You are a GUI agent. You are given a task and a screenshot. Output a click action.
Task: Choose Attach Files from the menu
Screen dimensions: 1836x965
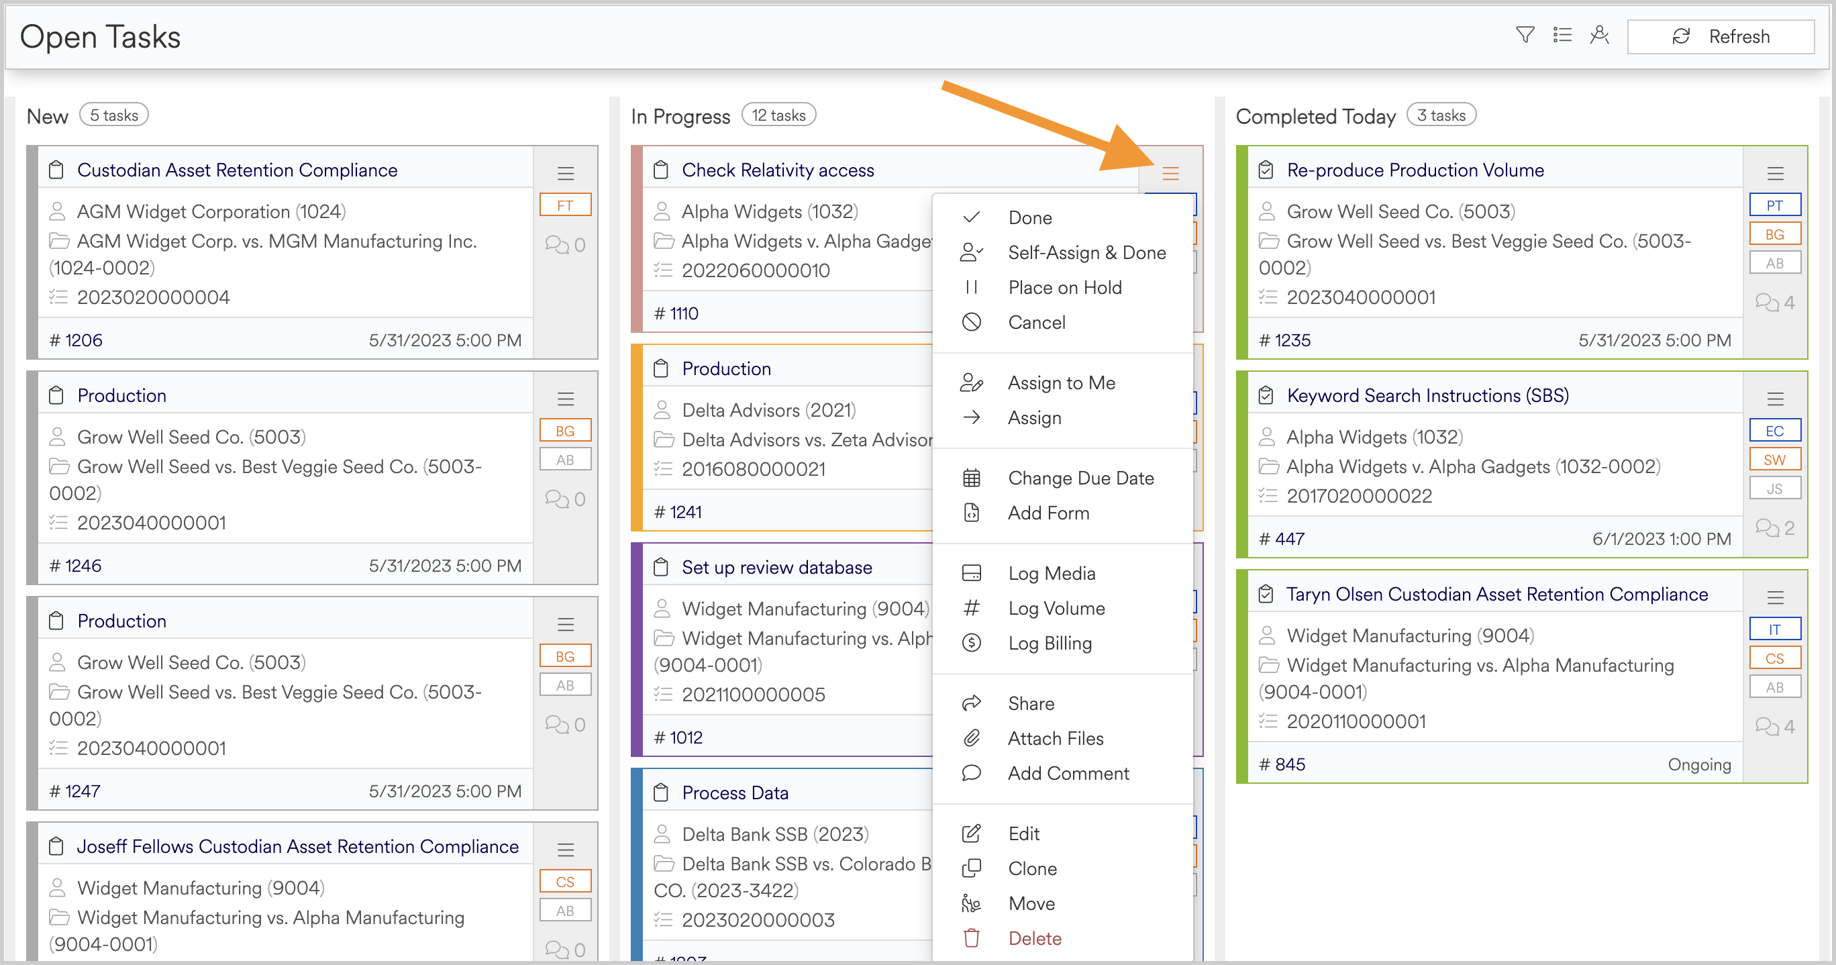(x=1063, y=738)
